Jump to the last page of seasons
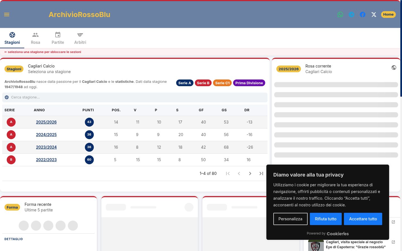The height and width of the screenshot is (251, 402). (x=261, y=173)
